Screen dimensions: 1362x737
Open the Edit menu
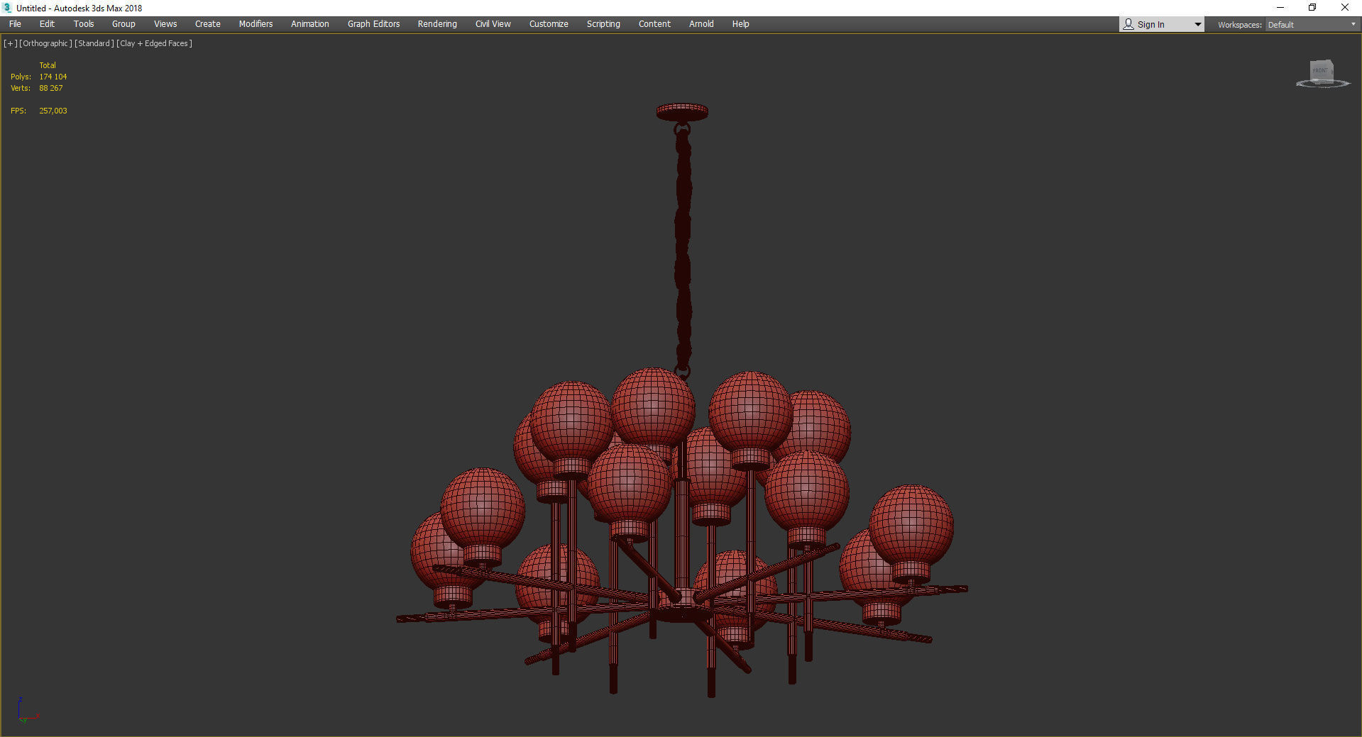click(x=47, y=24)
